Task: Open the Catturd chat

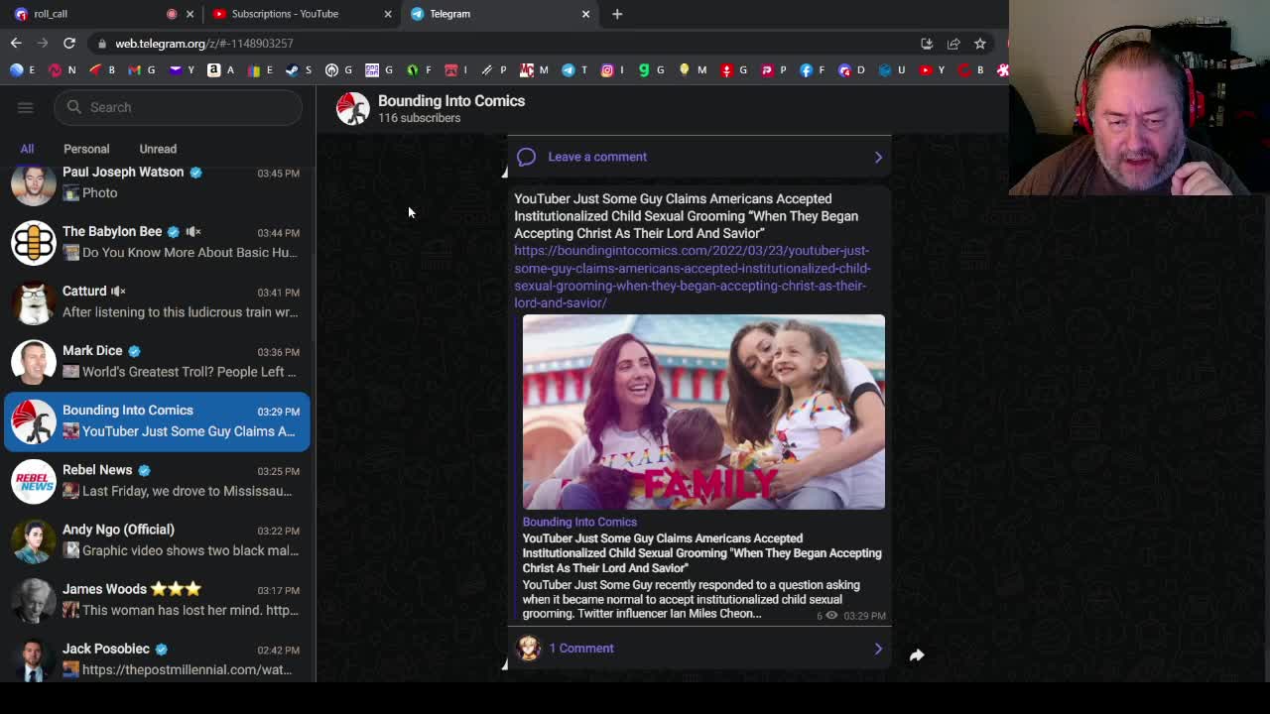Action: click(x=157, y=301)
